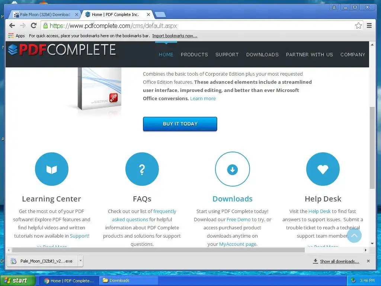Image resolution: width=381 pixels, height=286 pixels.
Task: Click the FAQs question mark circle
Action: 142,169
